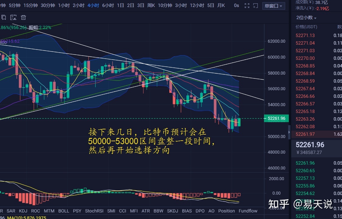Screen dimensions: 342x219
Task: Click sell order price 52270.00
Action: tap(305, 58)
